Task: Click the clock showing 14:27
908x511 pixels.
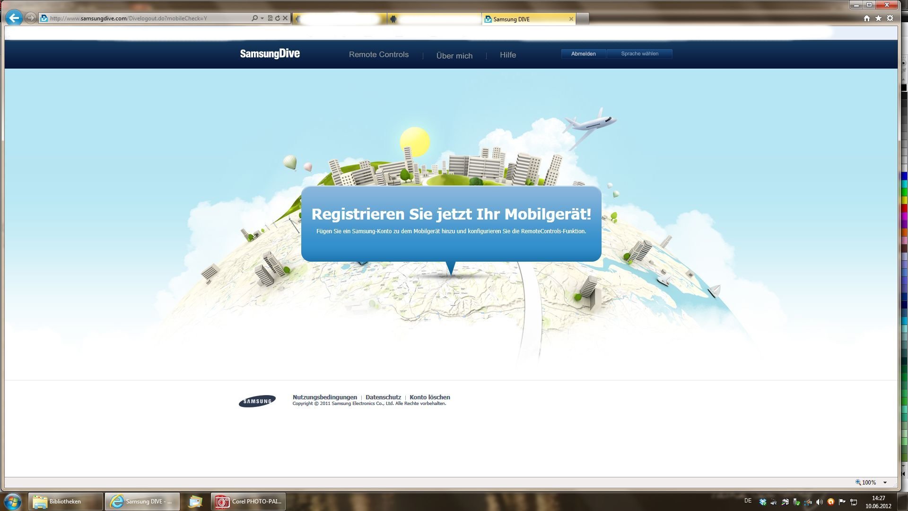Action: click(x=878, y=502)
